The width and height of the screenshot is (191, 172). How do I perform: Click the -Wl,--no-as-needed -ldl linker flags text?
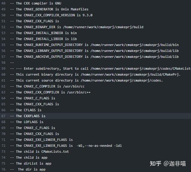click(x=99, y=146)
